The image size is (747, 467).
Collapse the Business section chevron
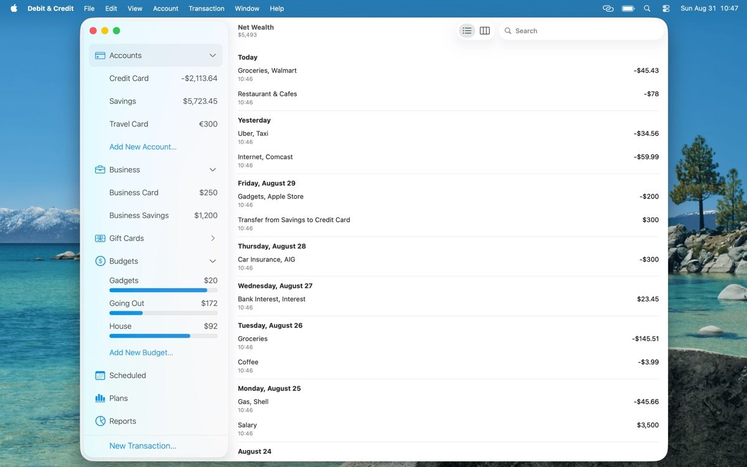tap(214, 169)
